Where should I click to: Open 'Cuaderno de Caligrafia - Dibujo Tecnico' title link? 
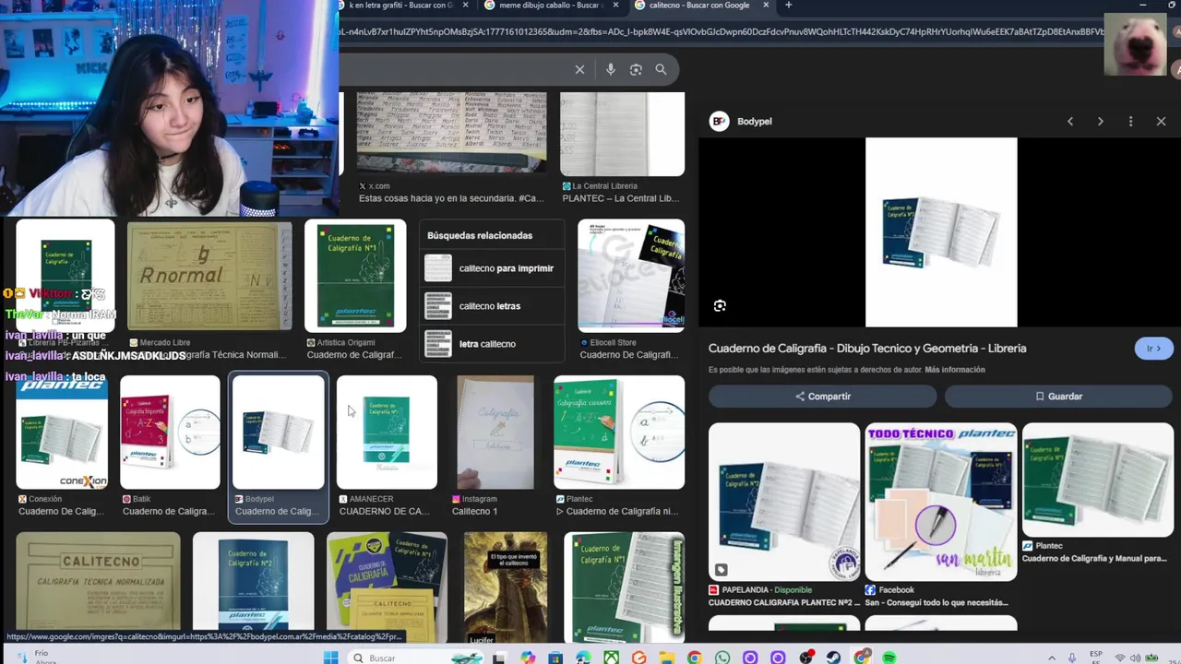[x=867, y=349]
